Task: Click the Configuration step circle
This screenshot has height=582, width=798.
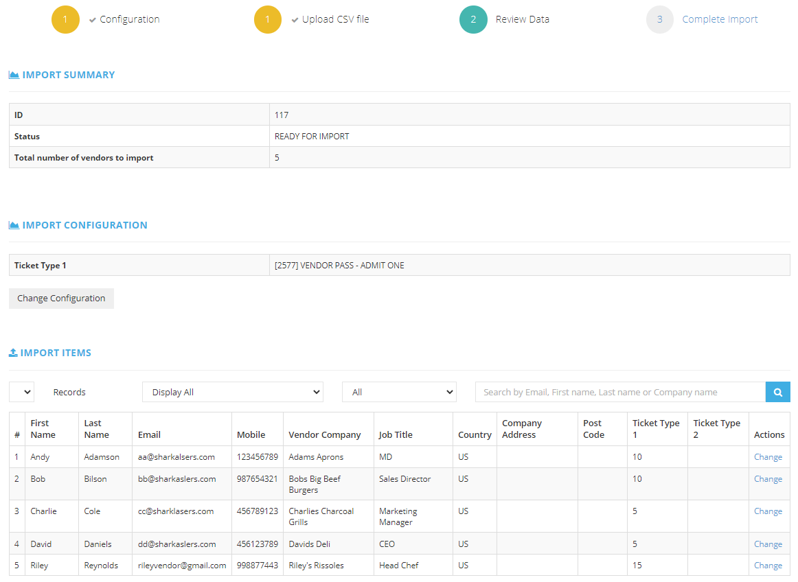Action: pyautogui.click(x=65, y=19)
